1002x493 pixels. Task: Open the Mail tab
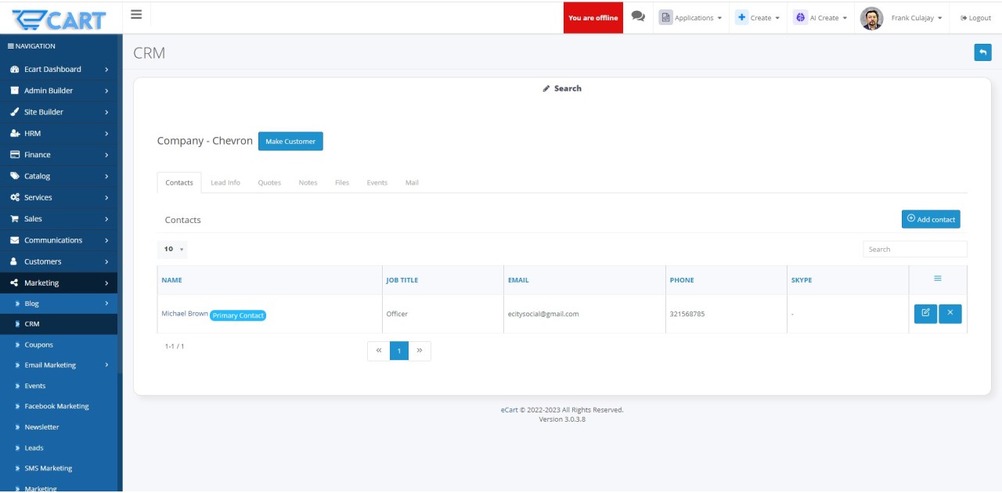(x=412, y=182)
